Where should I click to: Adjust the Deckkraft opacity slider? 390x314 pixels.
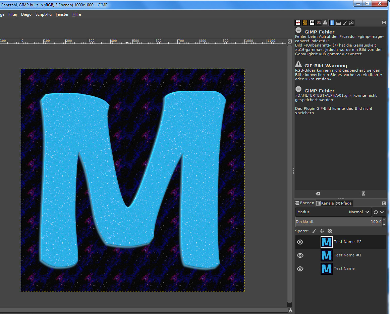click(338, 222)
